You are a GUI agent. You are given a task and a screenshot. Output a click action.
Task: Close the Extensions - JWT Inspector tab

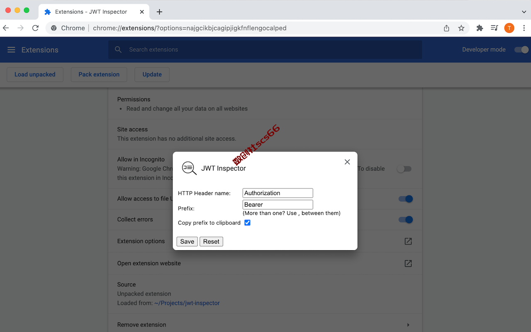142,12
